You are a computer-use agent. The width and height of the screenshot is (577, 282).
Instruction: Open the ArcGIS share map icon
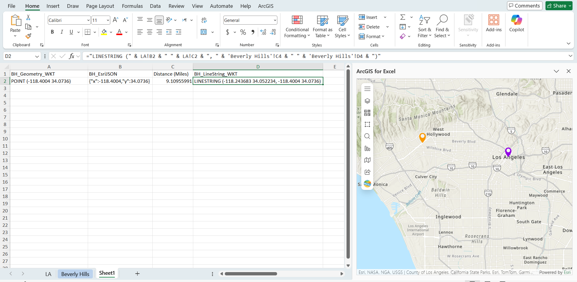[x=367, y=172]
